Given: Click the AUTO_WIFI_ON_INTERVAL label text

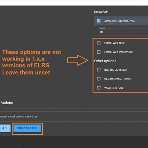Looking at the screenshot, I should (120, 21).
